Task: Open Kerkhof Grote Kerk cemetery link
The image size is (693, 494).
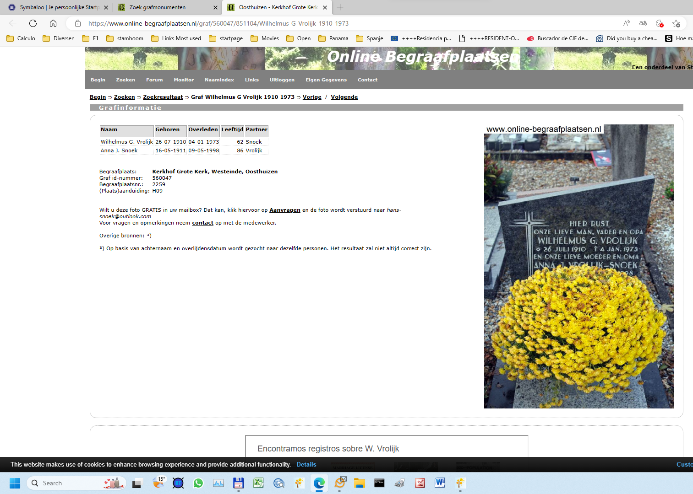Action: [x=215, y=172]
